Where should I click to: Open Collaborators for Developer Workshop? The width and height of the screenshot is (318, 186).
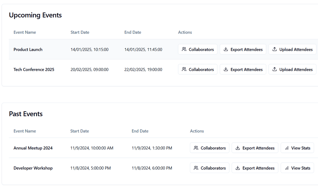(x=210, y=168)
